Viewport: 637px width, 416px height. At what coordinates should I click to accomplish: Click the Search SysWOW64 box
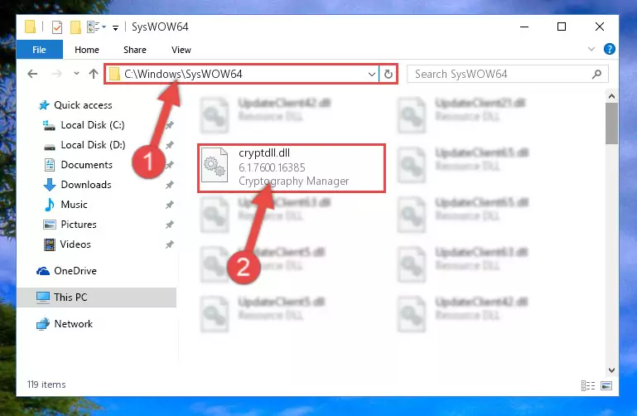[508, 74]
